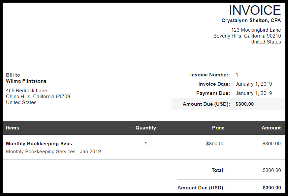Click the 456 Bedrock Lane address
288x196 pixels.
[26, 91]
